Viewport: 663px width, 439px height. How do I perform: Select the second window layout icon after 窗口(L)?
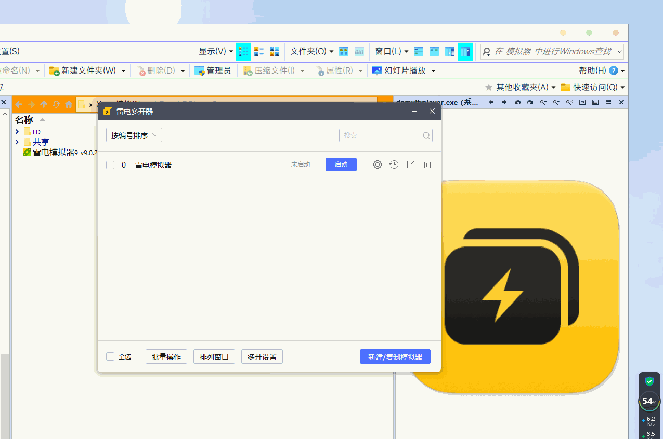[434, 51]
